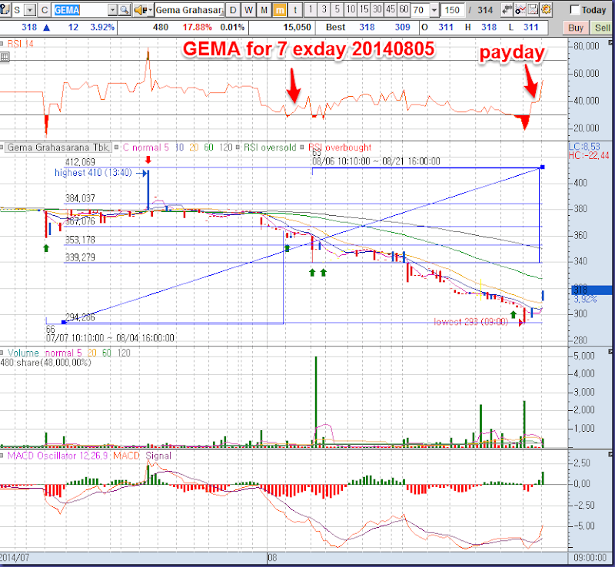Click the 150 bar count input field
Viewport: 615px width, 567px height.
[x=453, y=10]
